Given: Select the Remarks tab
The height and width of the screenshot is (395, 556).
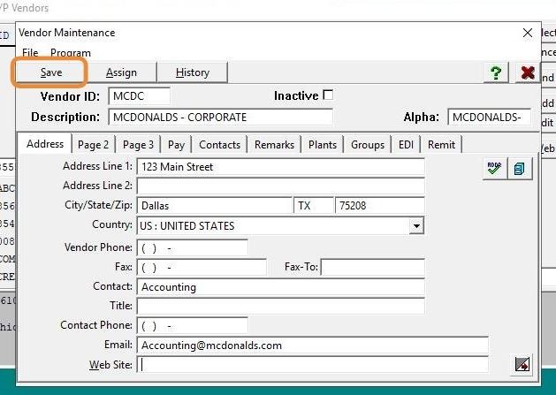Looking at the screenshot, I should click(274, 145).
